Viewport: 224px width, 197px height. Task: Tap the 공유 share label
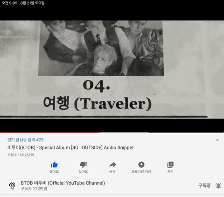point(112,171)
